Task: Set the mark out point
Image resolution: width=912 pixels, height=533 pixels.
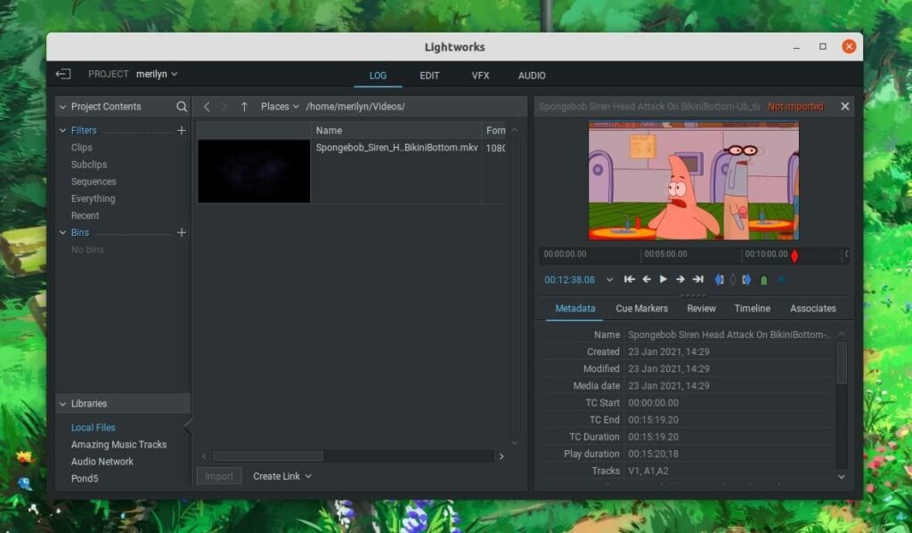Action: tap(747, 279)
